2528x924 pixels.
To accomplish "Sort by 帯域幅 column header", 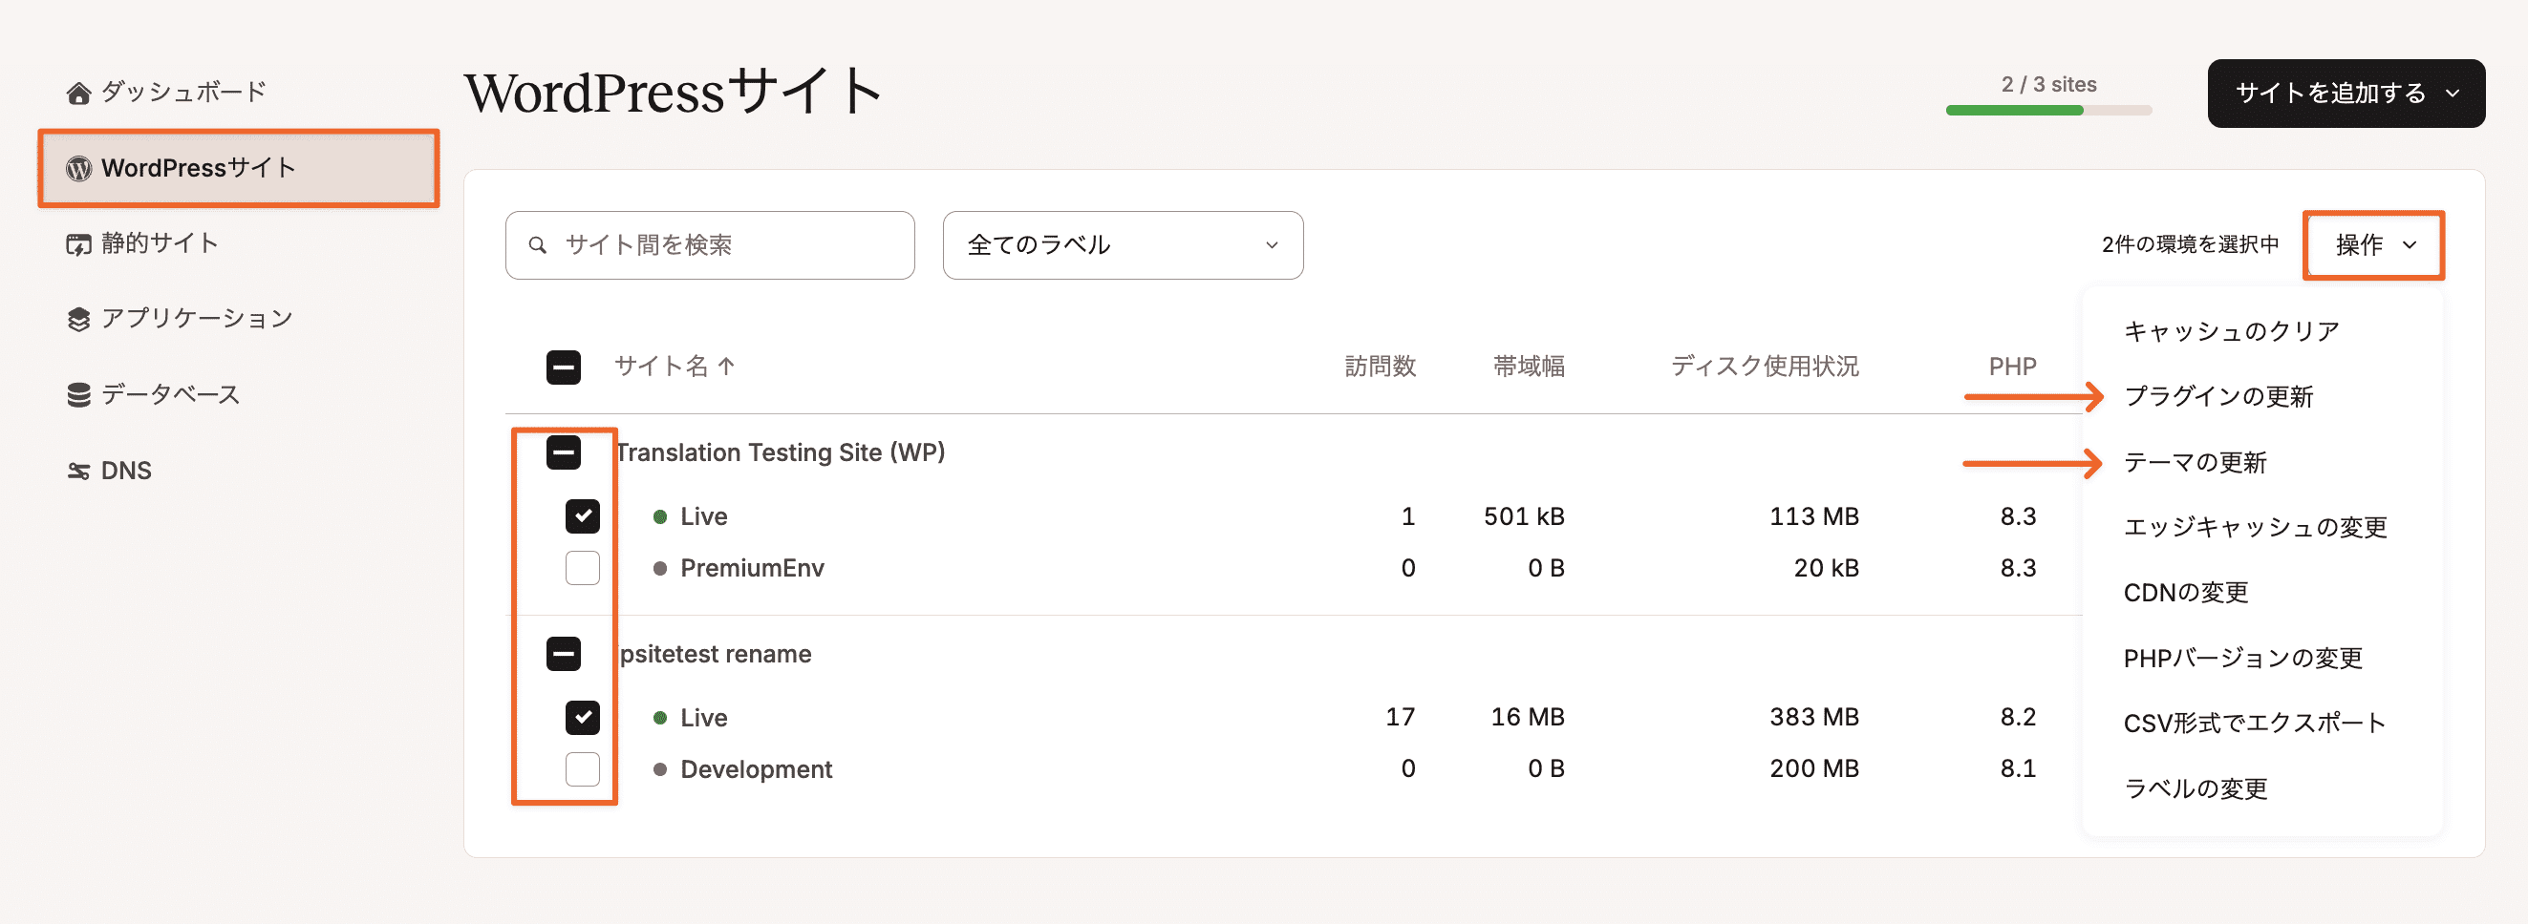I will (x=1528, y=367).
